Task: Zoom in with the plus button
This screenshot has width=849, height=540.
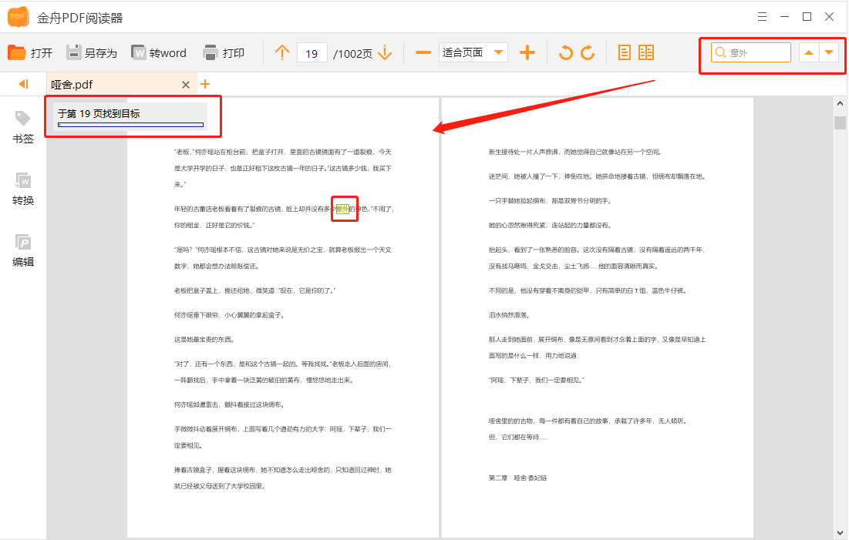Action: pyautogui.click(x=527, y=52)
